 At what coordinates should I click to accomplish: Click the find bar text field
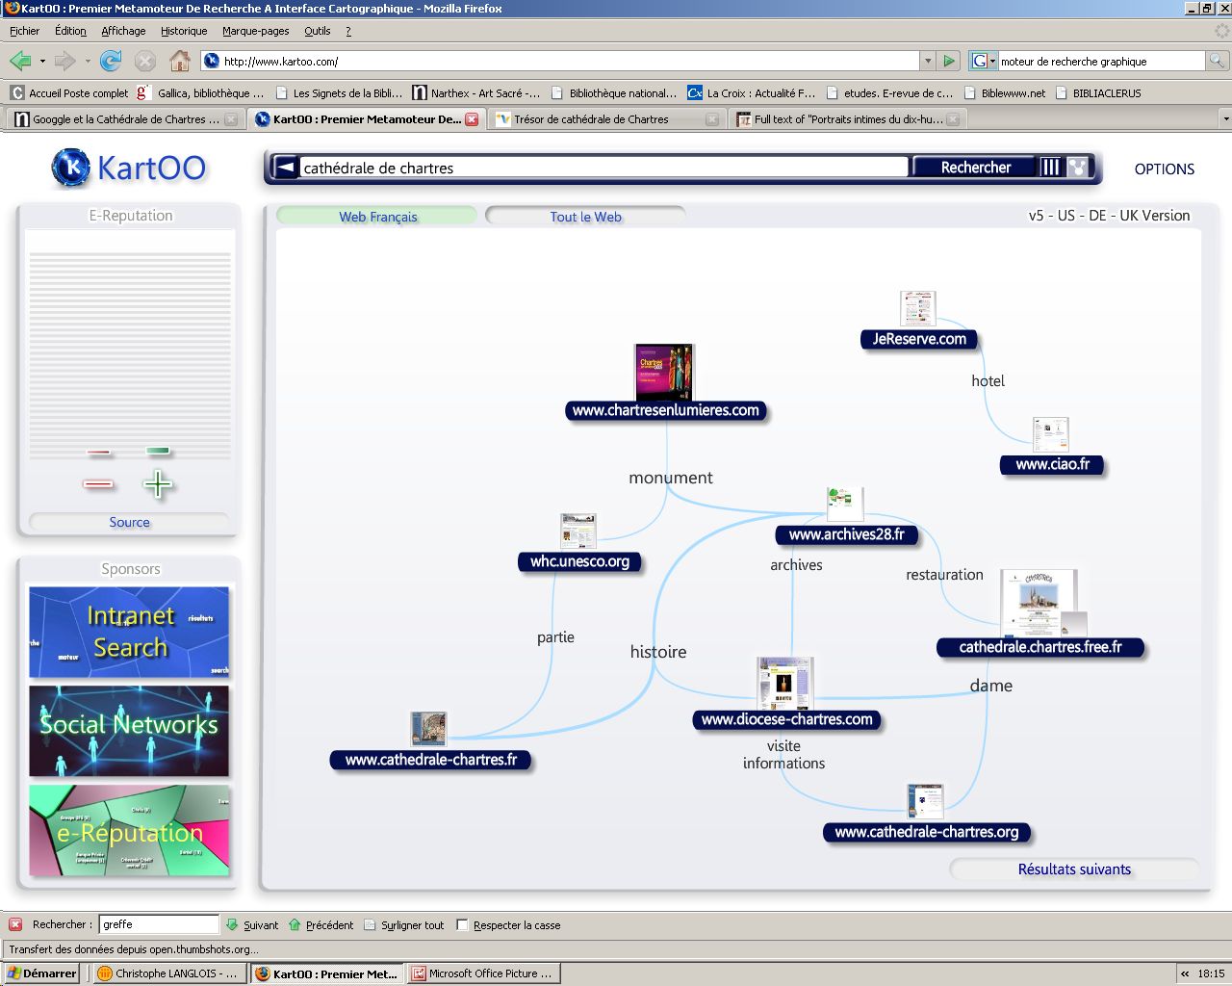[x=159, y=924]
